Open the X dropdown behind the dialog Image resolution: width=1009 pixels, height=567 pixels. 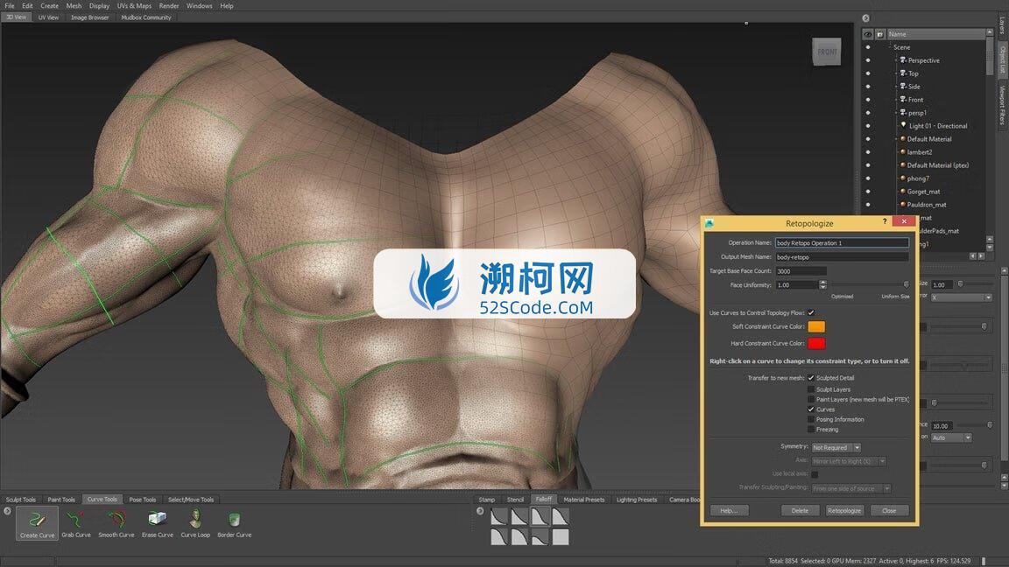coord(962,297)
